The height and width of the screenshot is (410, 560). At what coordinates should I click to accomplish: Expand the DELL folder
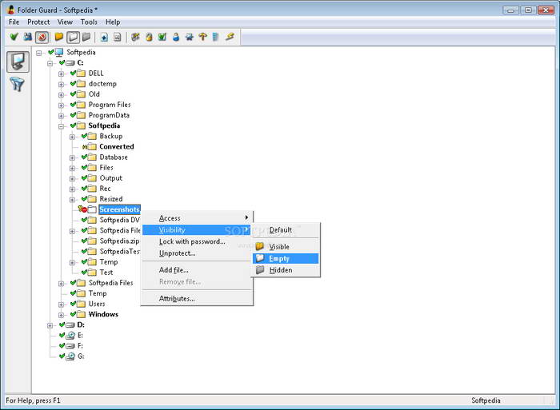pos(61,74)
